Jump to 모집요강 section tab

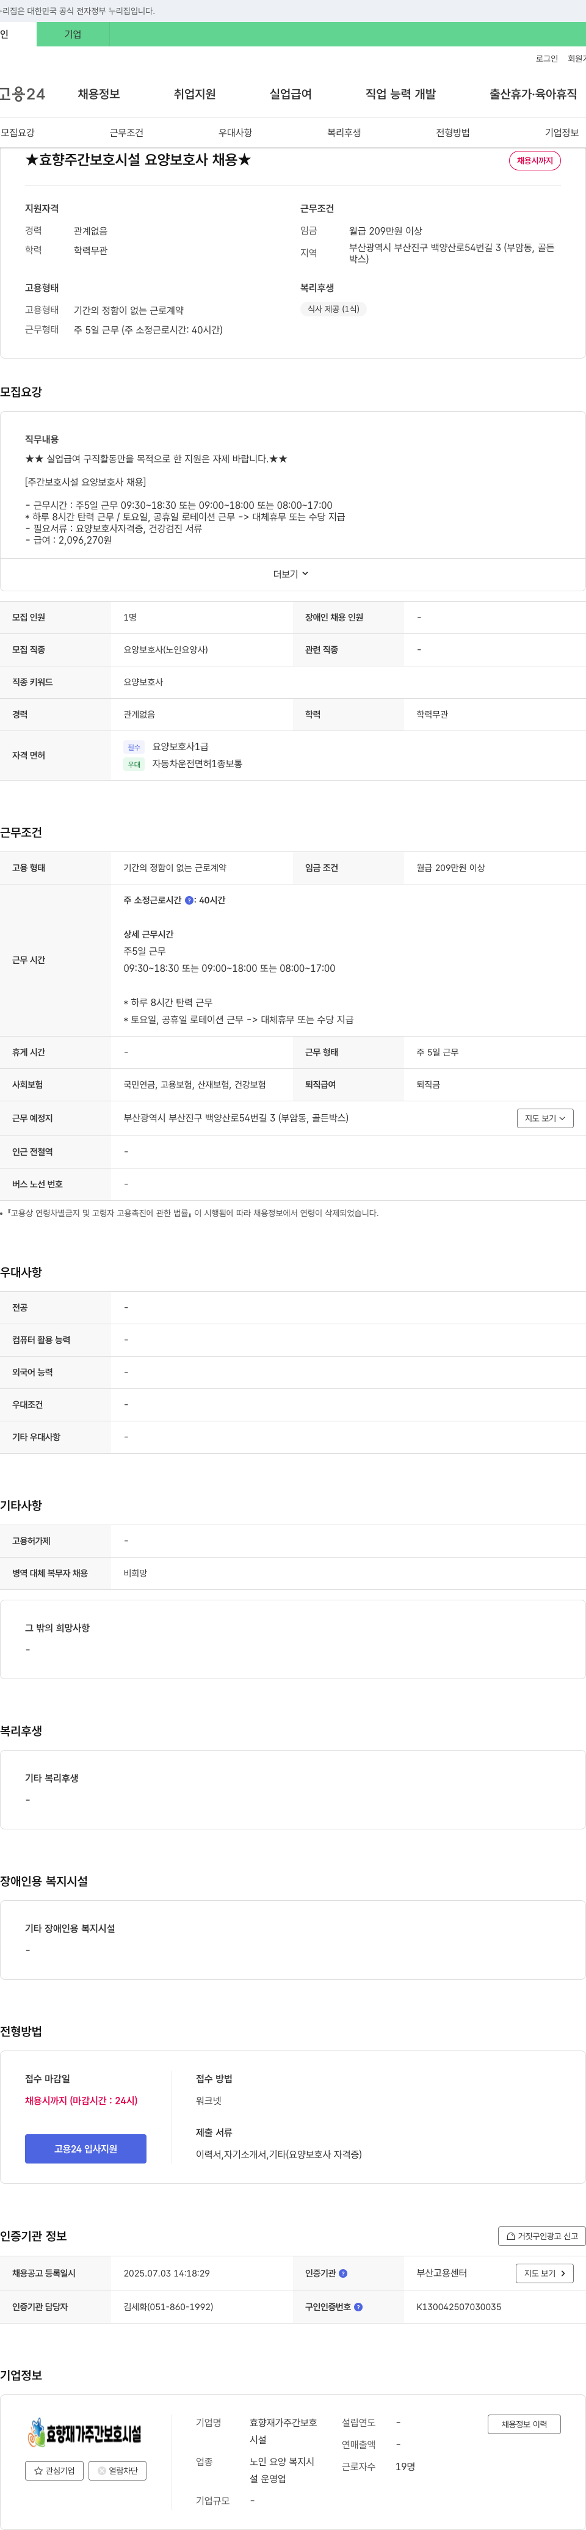pos(18,133)
